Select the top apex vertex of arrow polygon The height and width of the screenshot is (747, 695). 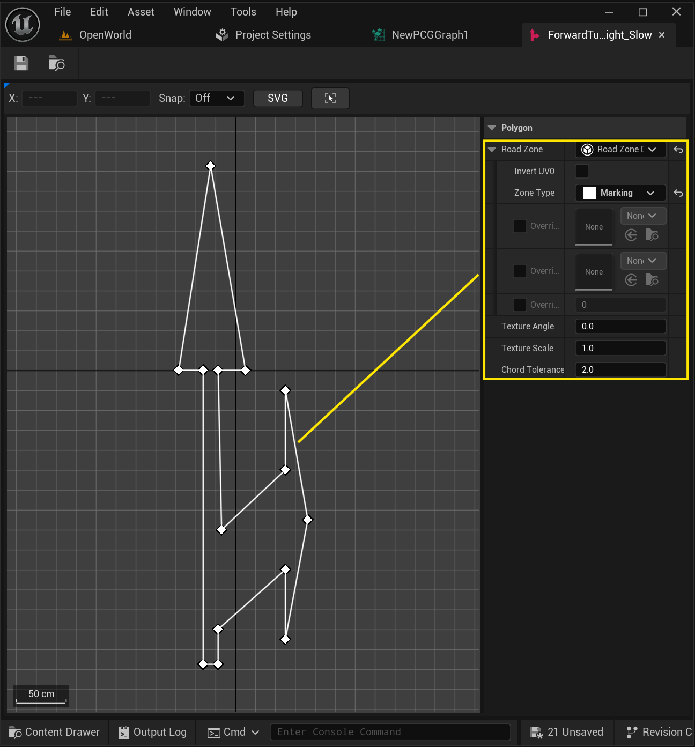[211, 166]
